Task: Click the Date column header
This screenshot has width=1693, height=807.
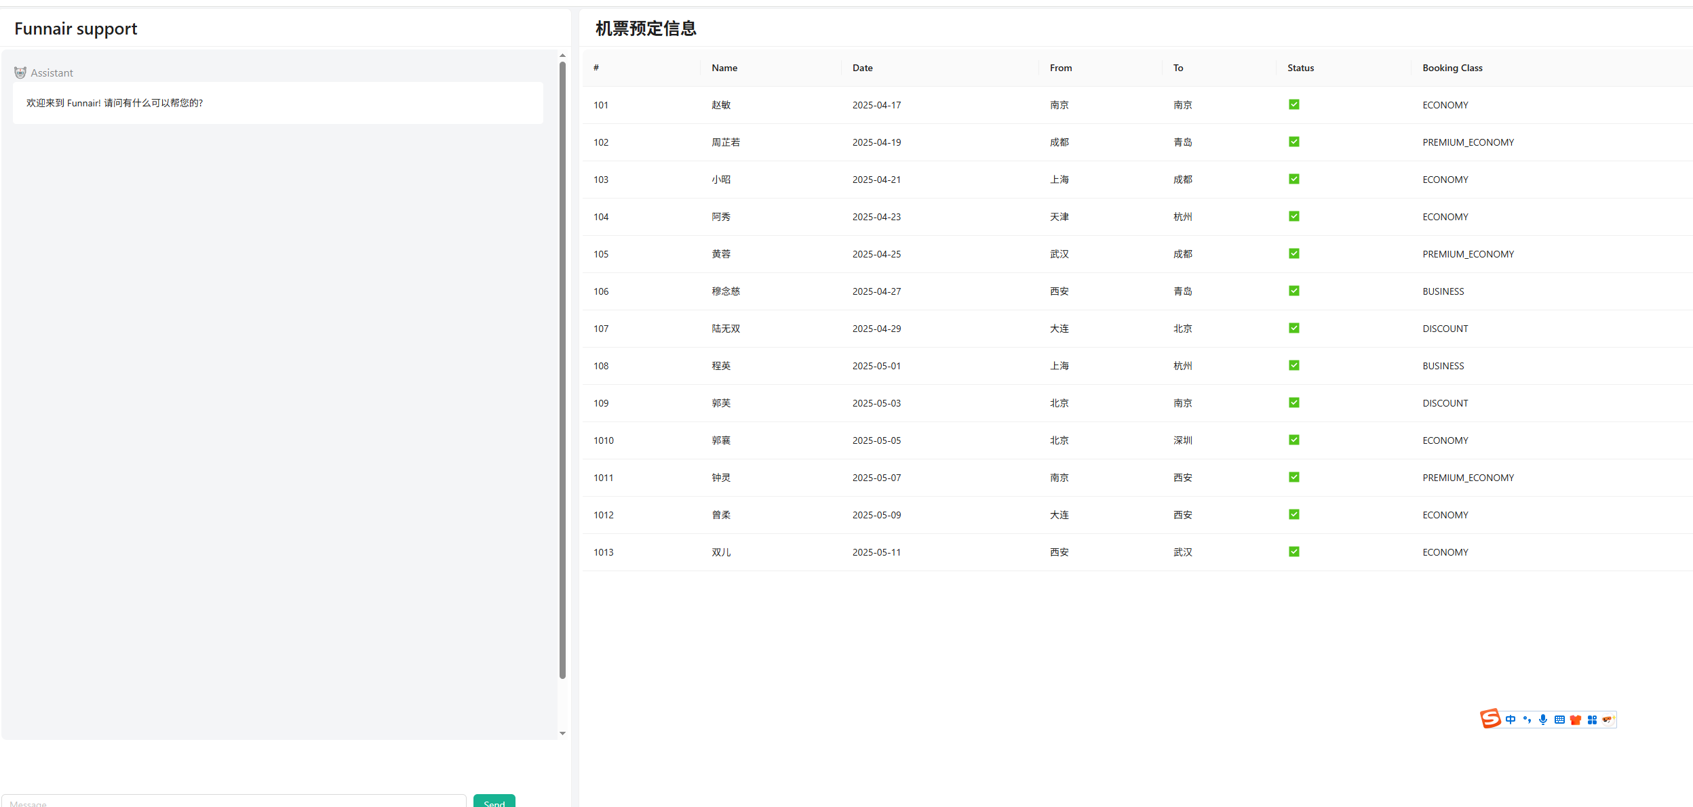Action: (x=862, y=68)
